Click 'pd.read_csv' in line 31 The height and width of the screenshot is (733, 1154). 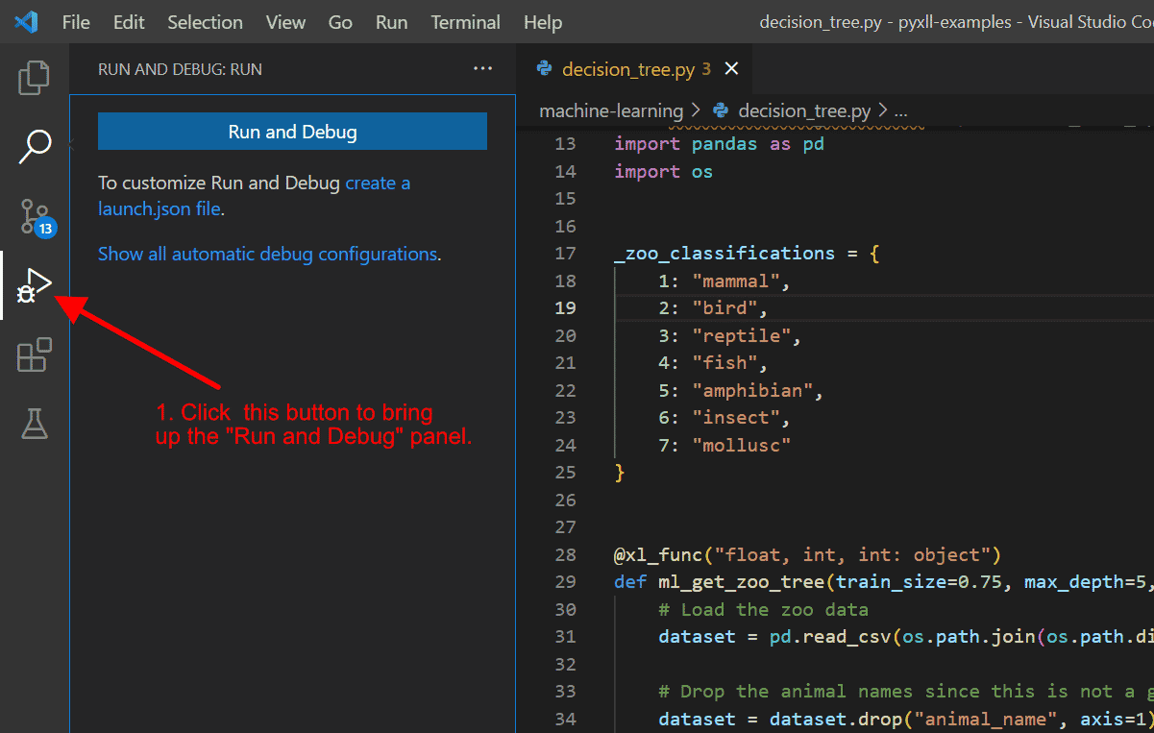[830, 637]
